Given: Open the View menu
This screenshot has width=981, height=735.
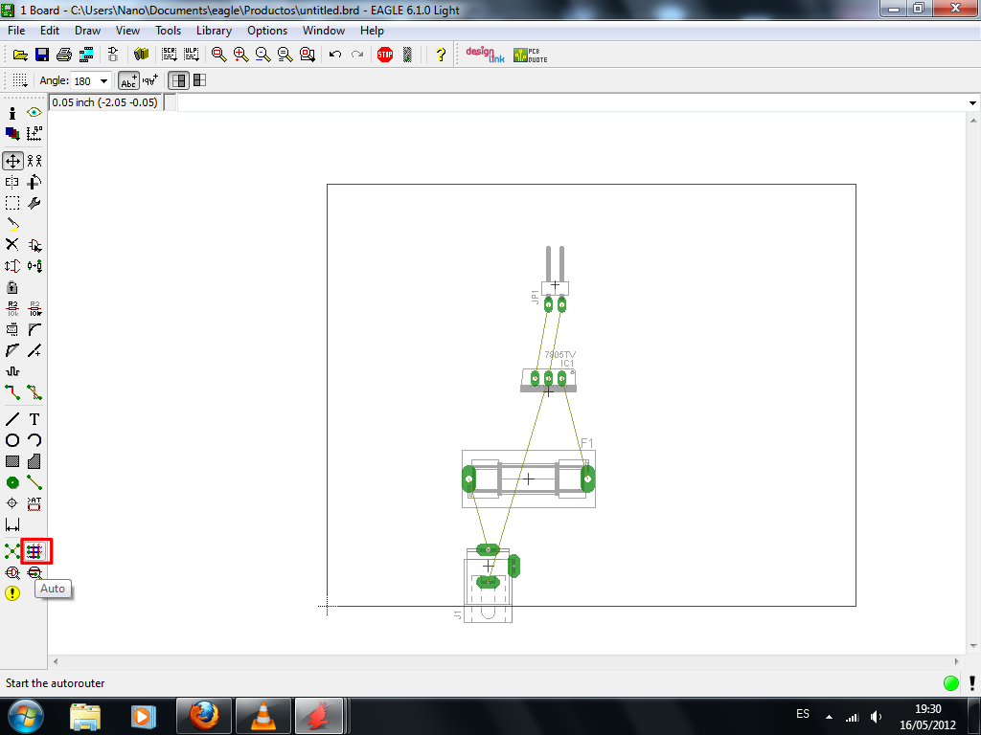Looking at the screenshot, I should tap(127, 31).
